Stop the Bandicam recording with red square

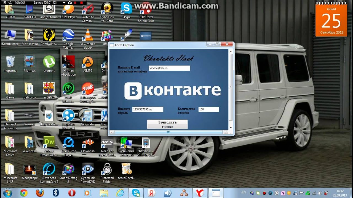click(82, 2)
